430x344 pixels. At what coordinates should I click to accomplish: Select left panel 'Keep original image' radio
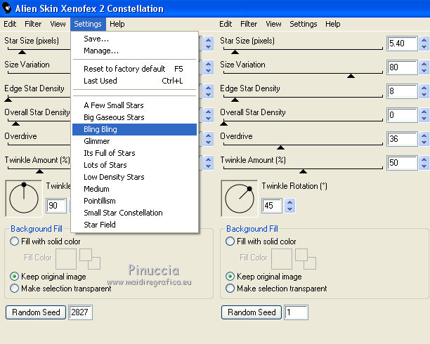click(15, 277)
